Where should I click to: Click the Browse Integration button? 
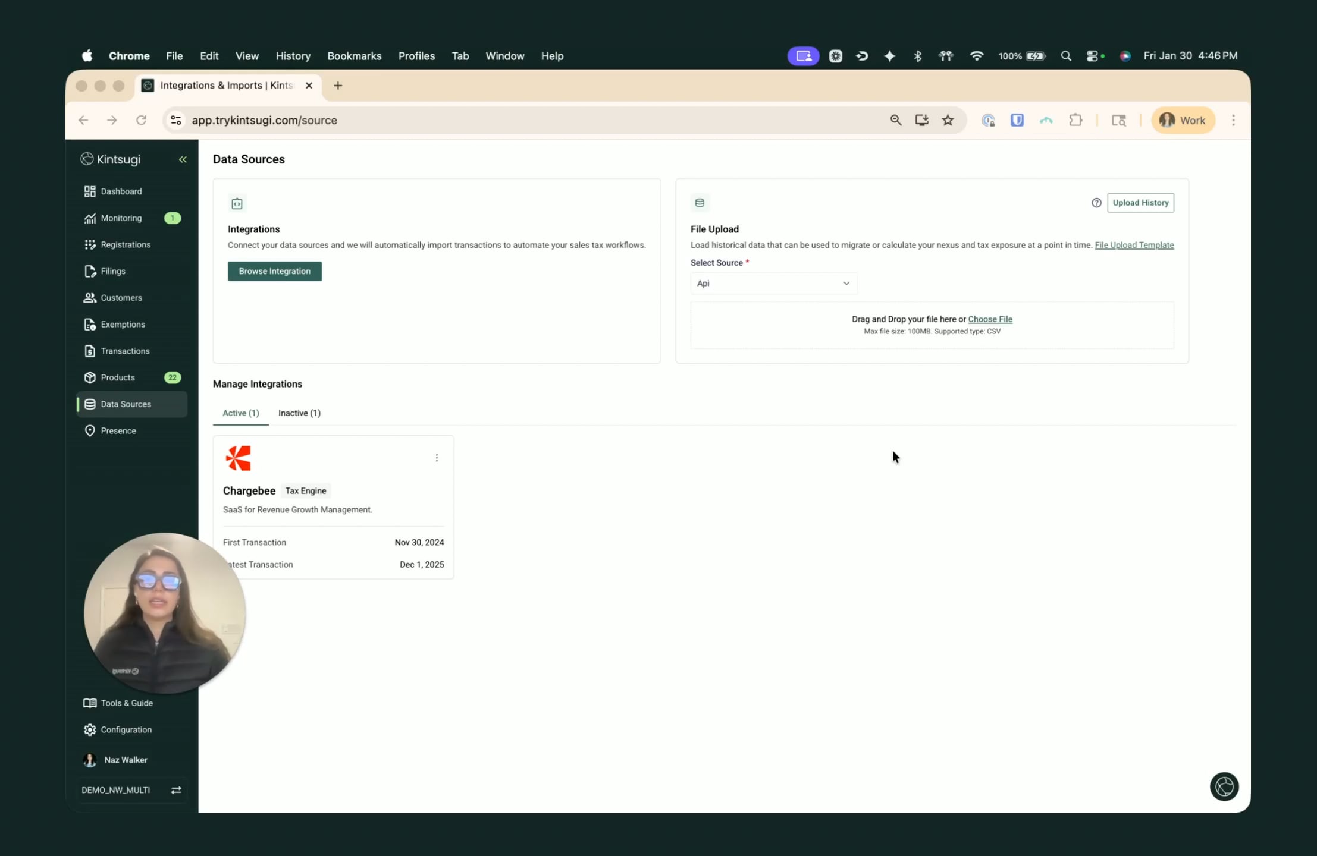click(274, 271)
